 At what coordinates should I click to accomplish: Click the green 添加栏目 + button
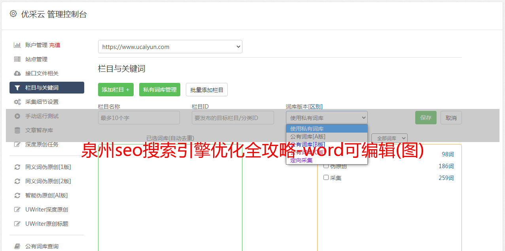coord(116,90)
